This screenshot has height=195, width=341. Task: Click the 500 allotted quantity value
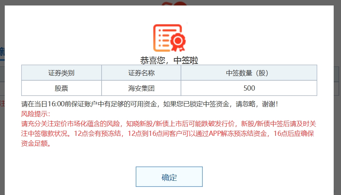coord(249,88)
